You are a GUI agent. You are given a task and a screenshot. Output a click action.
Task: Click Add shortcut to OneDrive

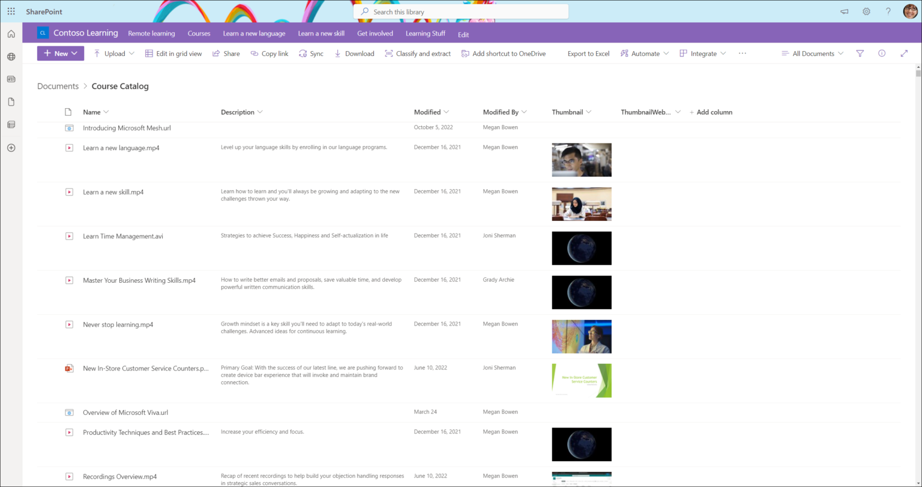[503, 53]
